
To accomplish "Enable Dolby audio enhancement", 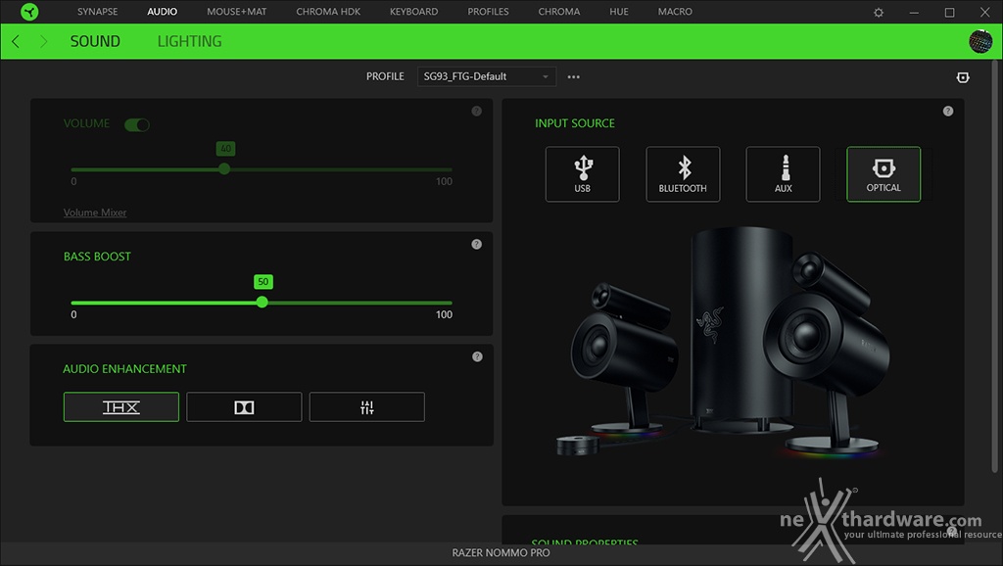I will 244,406.
